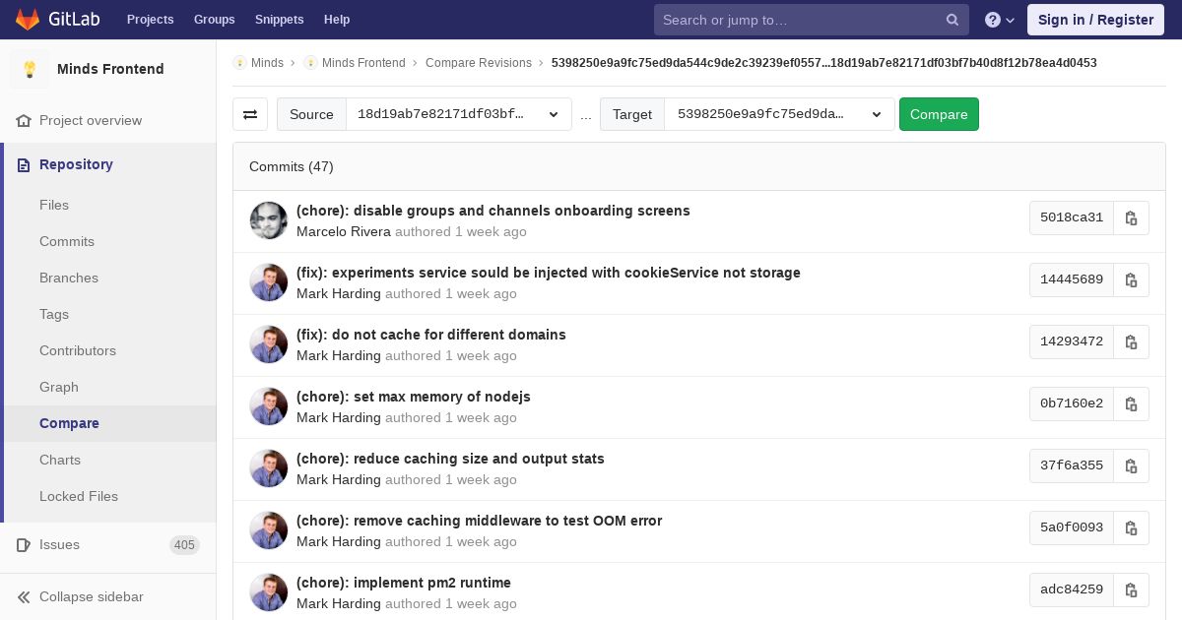The height and width of the screenshot is (620, 1182).
Task: Go to Commits in repository sidebar
Action: pos(67,241)
